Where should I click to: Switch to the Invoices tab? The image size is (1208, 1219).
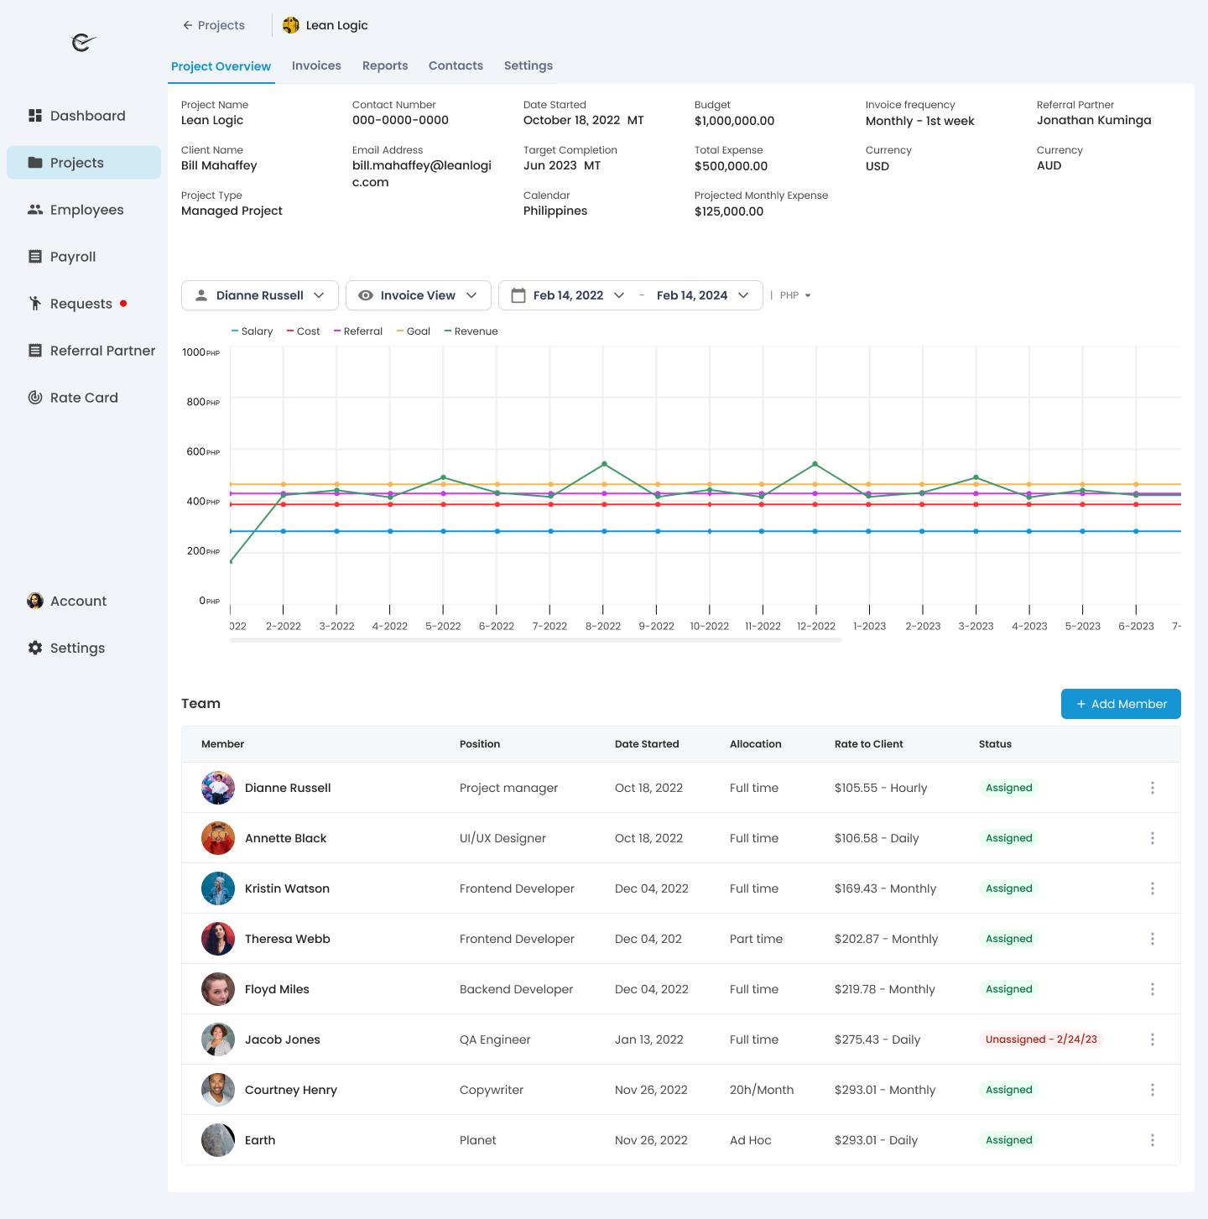point(316,65)
